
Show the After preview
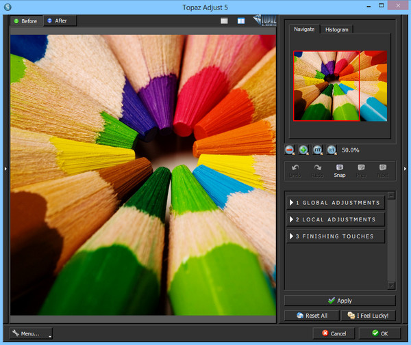(x=58, y=20)
